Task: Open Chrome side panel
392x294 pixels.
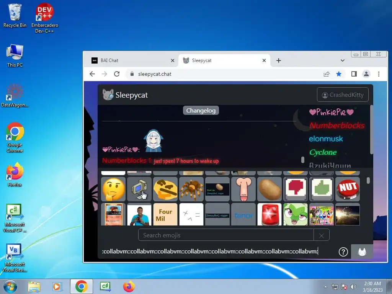Action: (x=354, y=74)
